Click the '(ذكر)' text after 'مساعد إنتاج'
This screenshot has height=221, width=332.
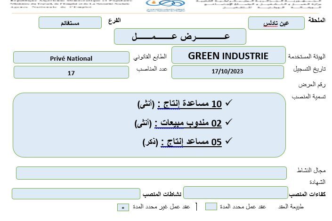pos(150,142)
